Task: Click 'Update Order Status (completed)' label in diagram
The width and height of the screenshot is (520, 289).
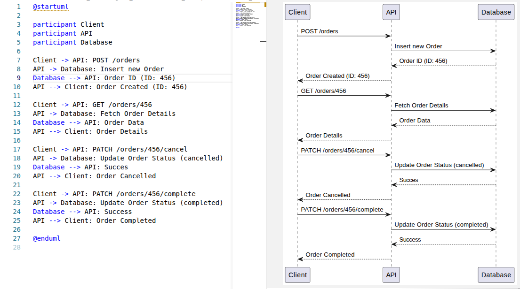Action: tap(441, 225)
